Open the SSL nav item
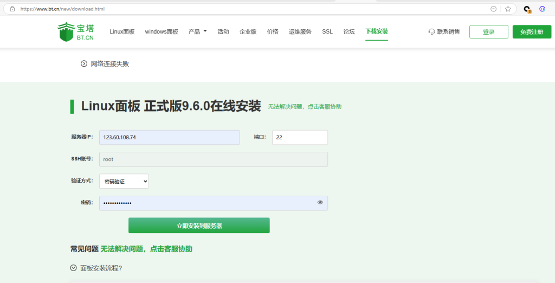The width and height of the screenshot is (555, 283). click(327, 31)
